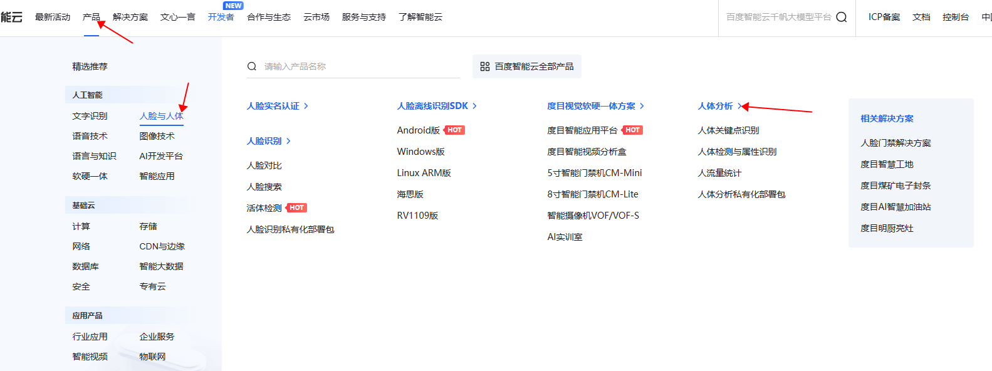The width and height of the screenshot is (992, 371).
Task: Click the 百度智能云全部产品 button
Action: 527,66
